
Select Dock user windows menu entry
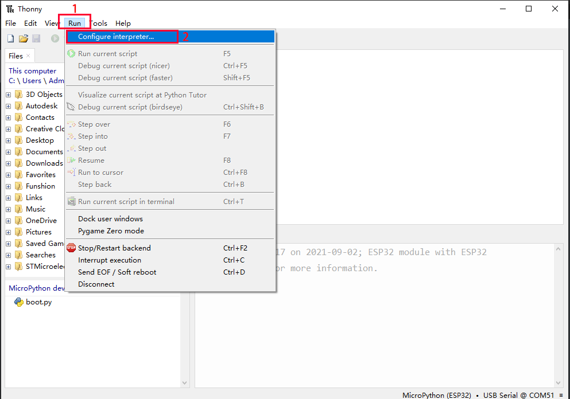point(170,219)
